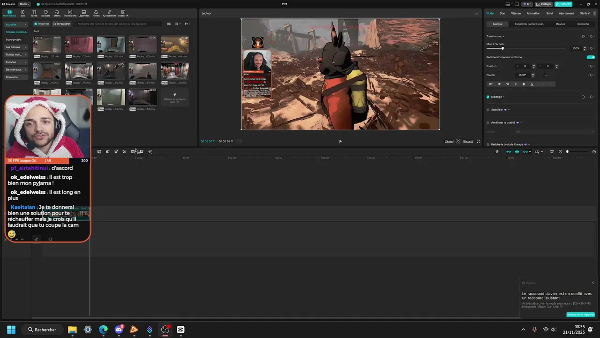
Task: Open the media sort order dropdown
Action: (178, 23)
